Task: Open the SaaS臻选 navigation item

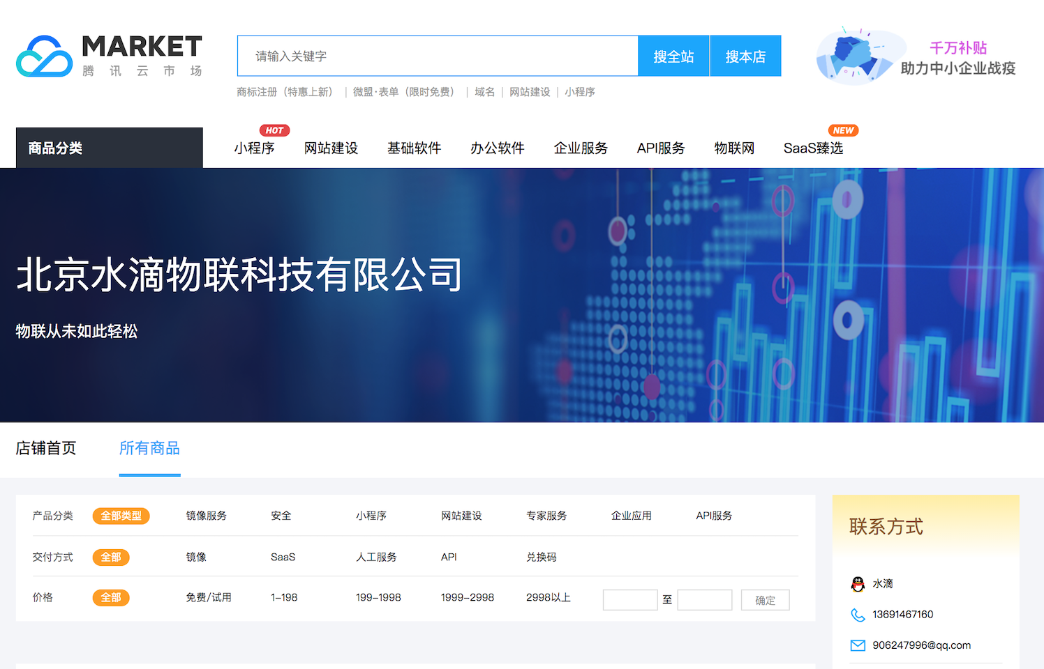Action: 813,148
